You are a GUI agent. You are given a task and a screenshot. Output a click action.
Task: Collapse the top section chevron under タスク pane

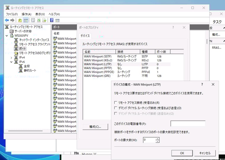point(224,28)
